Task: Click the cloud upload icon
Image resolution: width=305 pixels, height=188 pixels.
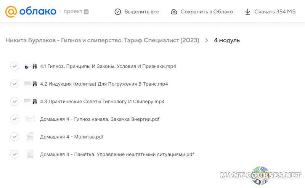Action: coord(174,12)
